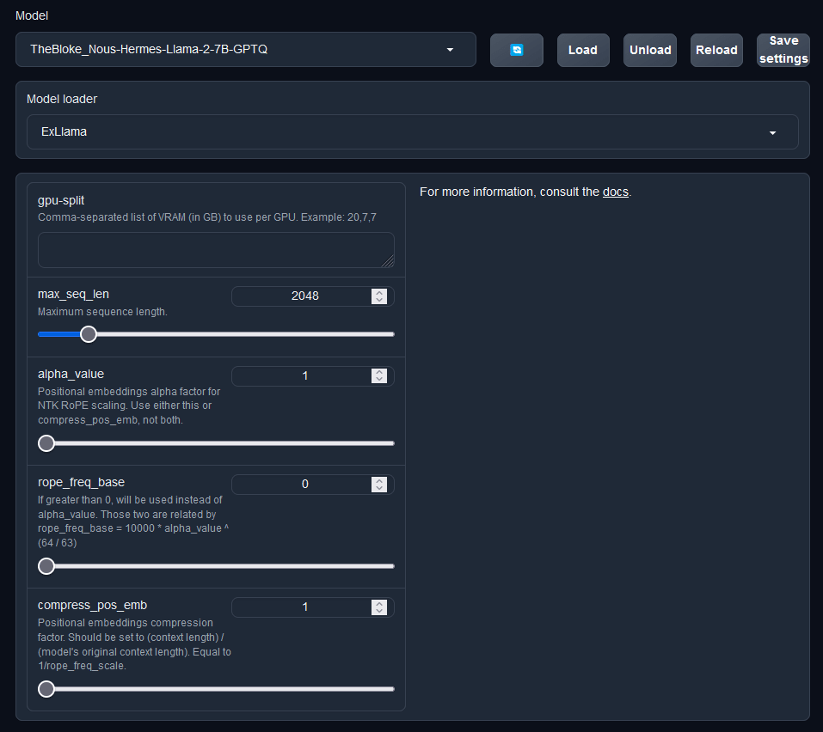Click the Load model button
823x732 pixels.
tap(582, 50)
